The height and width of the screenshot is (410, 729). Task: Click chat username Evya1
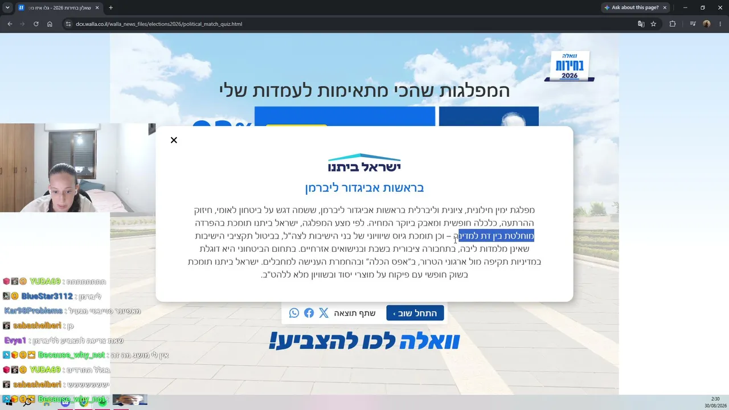point(15,341)
